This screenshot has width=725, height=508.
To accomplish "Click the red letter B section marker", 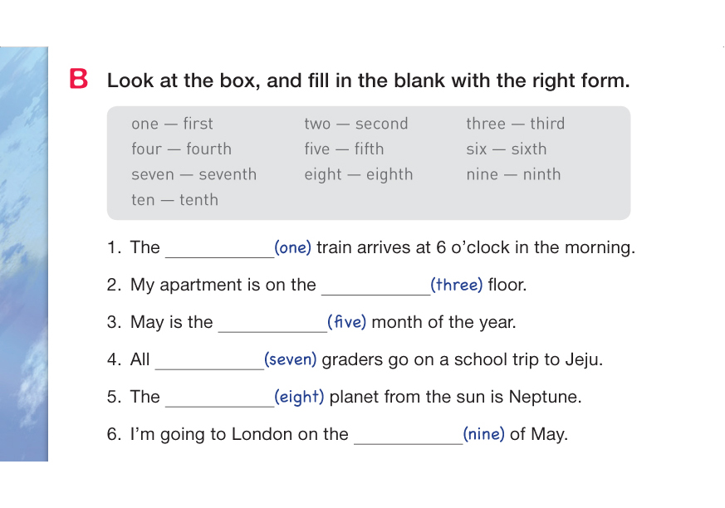I will click(79, 80).
